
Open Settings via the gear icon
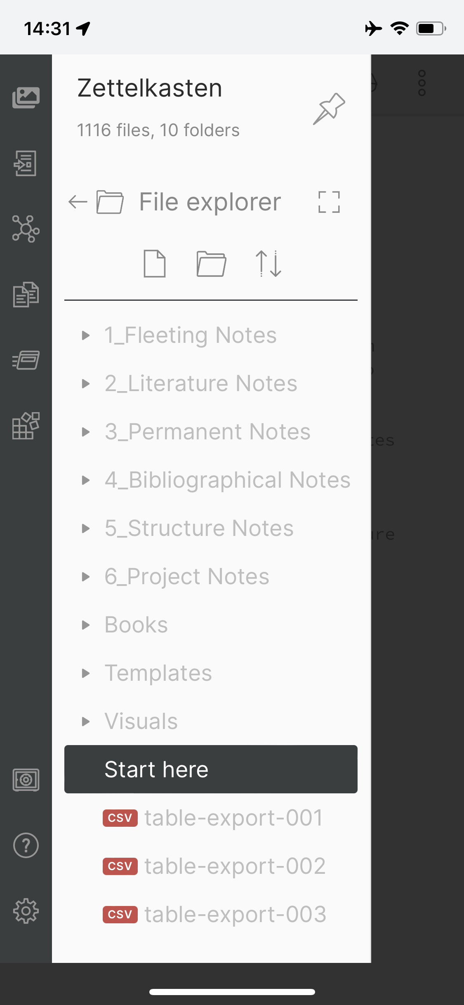26,911
